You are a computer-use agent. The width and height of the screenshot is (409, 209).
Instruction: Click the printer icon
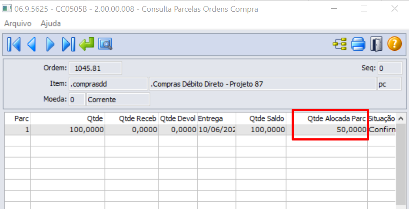pos(358,44)
